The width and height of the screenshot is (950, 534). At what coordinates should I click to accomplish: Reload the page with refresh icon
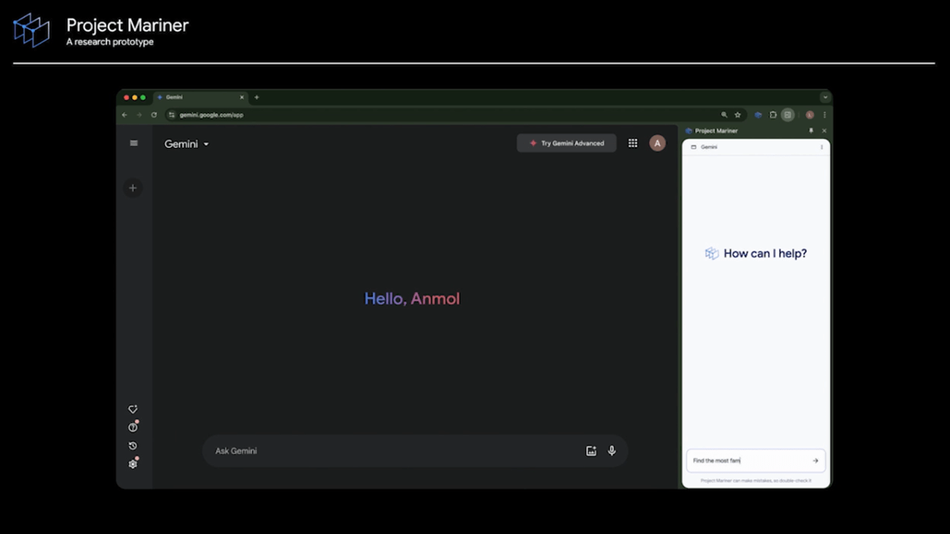(154, 115)
